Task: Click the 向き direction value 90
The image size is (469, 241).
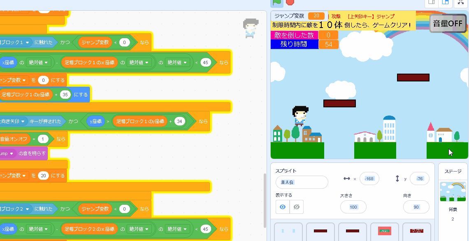Action: [x=416, y=207]
